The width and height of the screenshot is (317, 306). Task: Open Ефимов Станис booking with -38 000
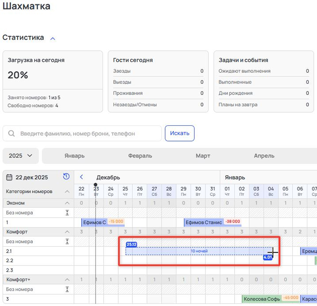coord(204,222)
